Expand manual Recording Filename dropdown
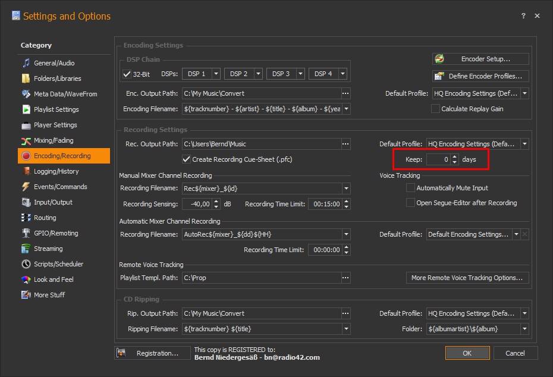Screen dimensions: 553x377 tap(346, 188)
